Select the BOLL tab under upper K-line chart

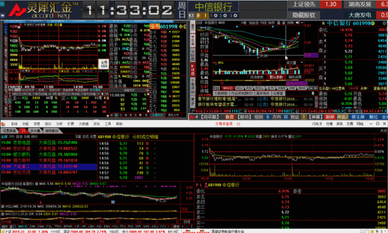(260, 88)
